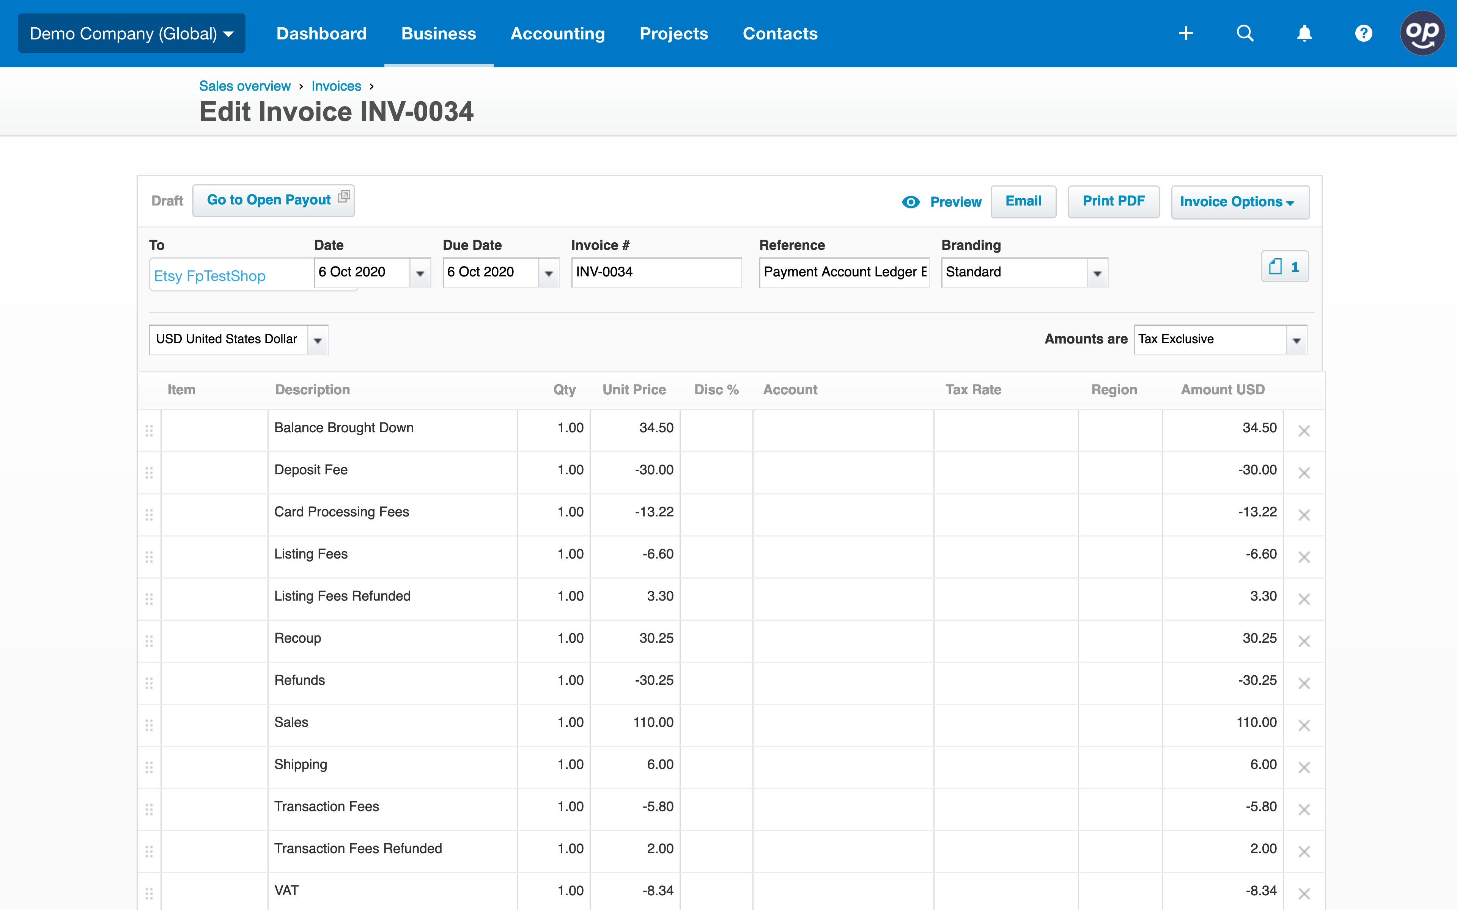1457x910 pixels.
Task: Click the Item cell for Listing Fees row
Action: coord(214,557)
